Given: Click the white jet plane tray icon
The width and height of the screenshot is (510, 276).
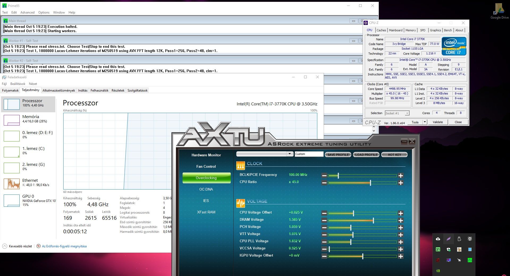Looking at the screenshot, I should point(459,260).
